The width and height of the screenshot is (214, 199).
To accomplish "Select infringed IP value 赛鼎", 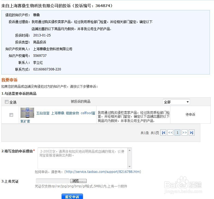I will coord(36,15).
